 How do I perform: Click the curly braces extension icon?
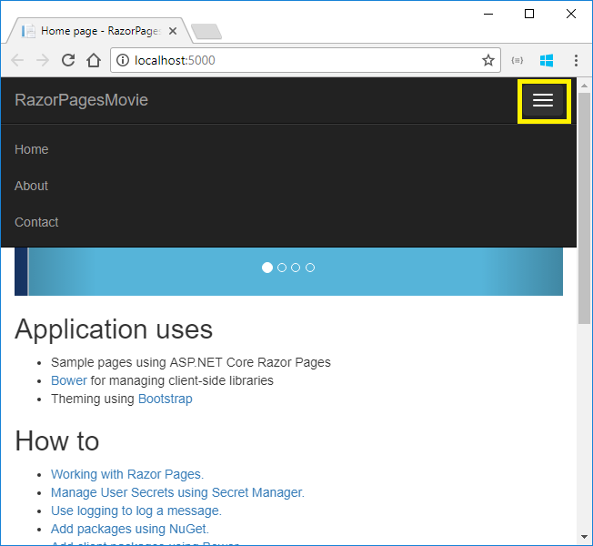[x=518, y=61]
